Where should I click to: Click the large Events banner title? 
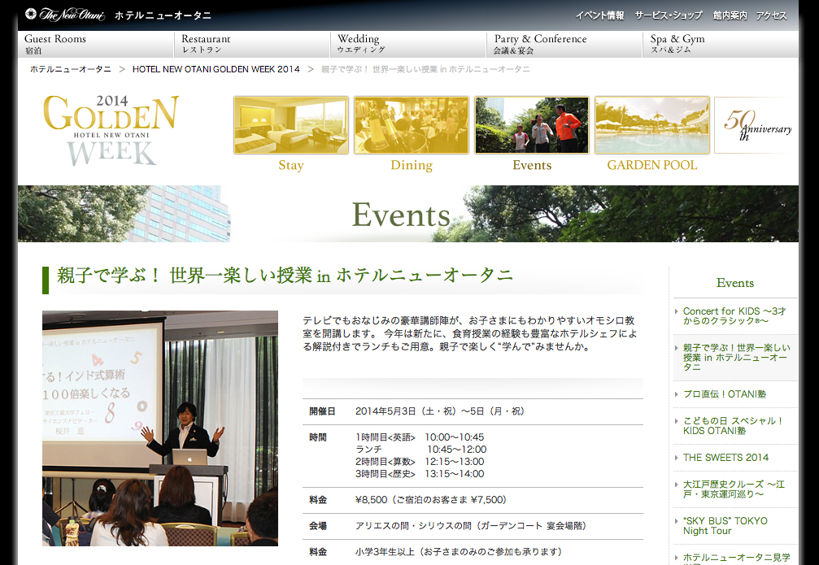click(401, 215)
